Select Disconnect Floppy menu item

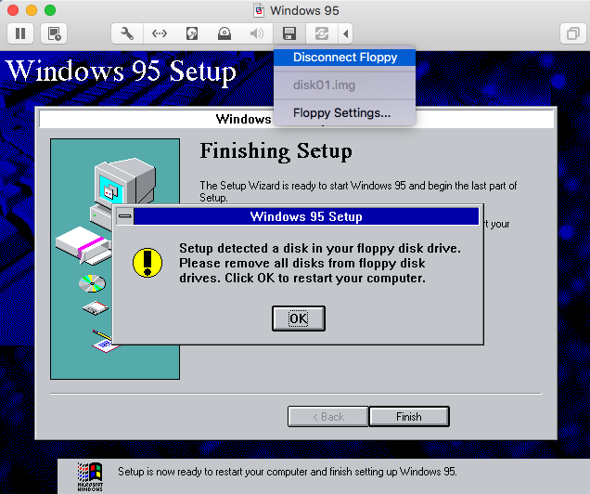(344, 57)
